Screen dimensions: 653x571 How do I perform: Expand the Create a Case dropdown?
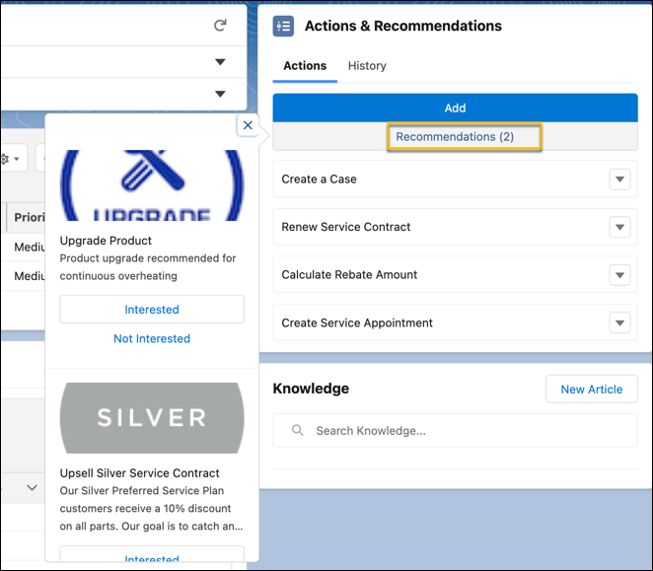pyautogui.click(x=619, y=179)
